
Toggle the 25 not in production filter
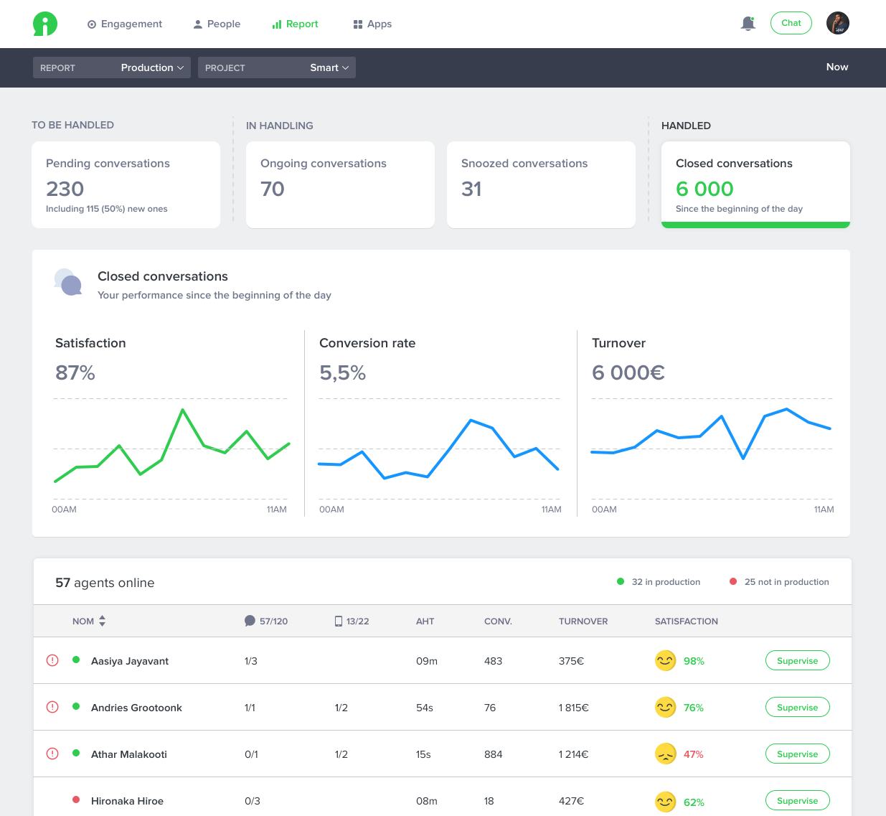tap(779, 582)
